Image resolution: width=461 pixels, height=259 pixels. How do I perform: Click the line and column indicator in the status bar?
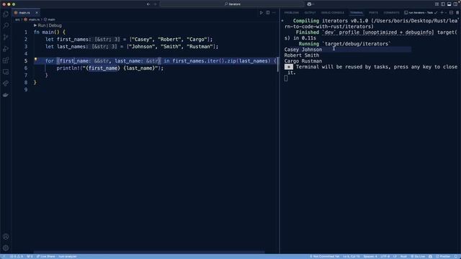(352, 256)
